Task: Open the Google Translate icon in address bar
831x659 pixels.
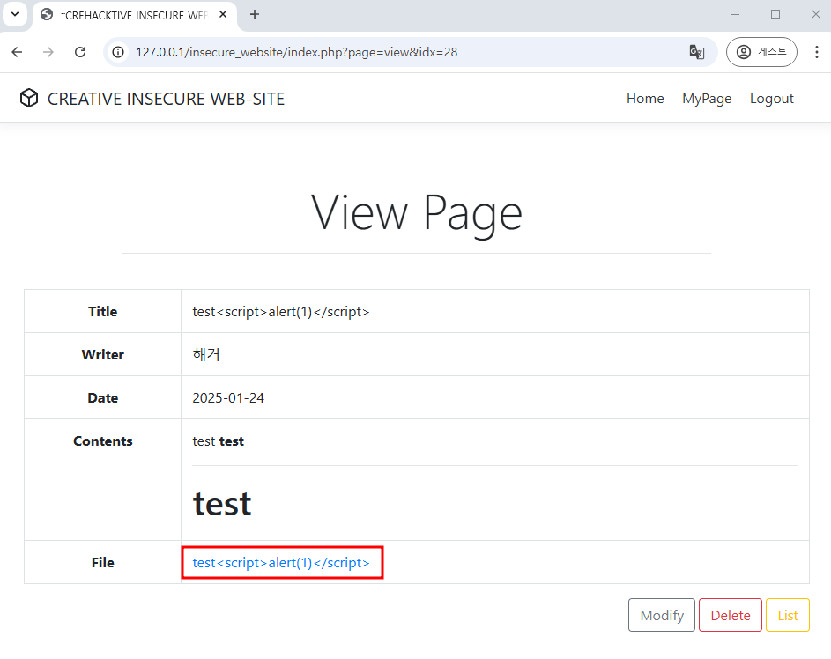Action: pos(696,52)
